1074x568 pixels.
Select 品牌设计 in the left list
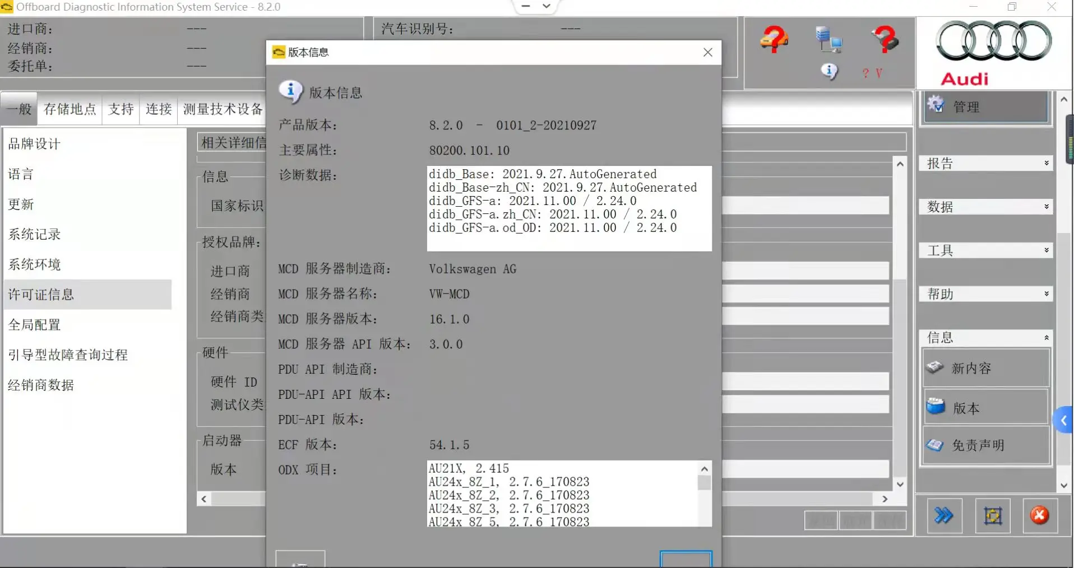click(x=87, y=144)
